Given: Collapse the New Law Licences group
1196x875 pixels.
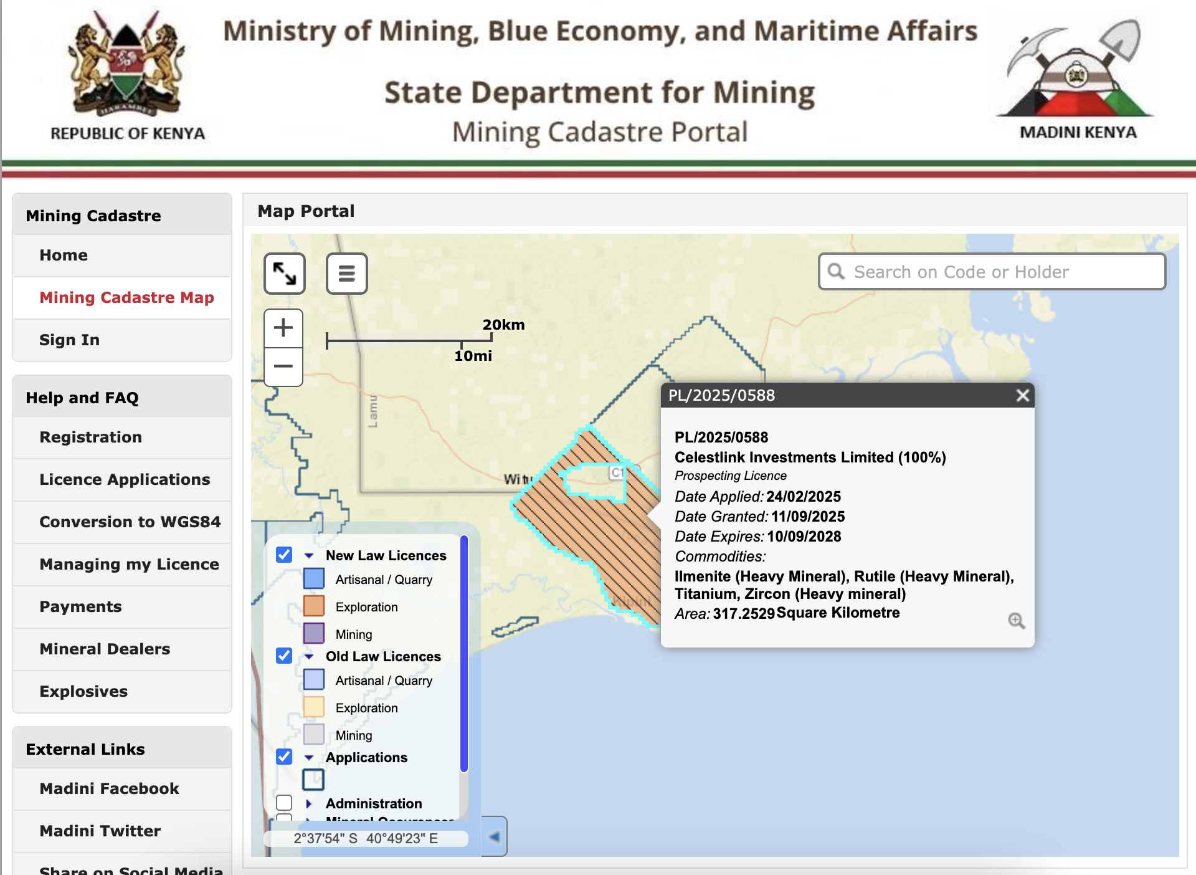Looking at the screenshot, I should [309, 555].
